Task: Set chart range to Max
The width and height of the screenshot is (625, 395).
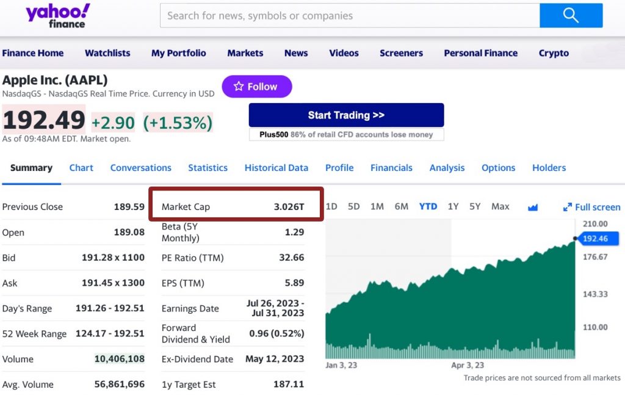Action: point(500,206)
